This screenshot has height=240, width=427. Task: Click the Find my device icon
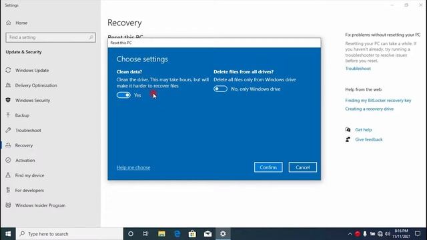[x=8, y=175]
